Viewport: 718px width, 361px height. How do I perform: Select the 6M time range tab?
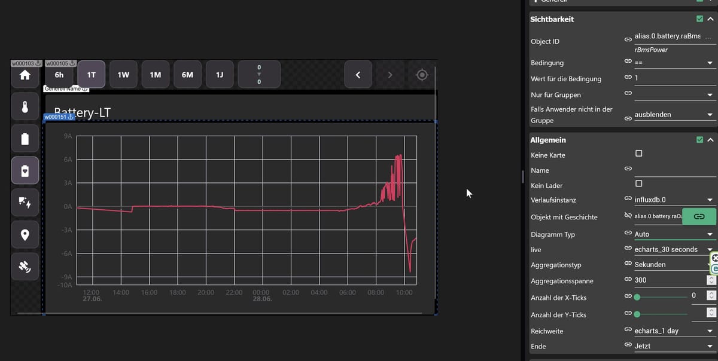tap(187, 75)
